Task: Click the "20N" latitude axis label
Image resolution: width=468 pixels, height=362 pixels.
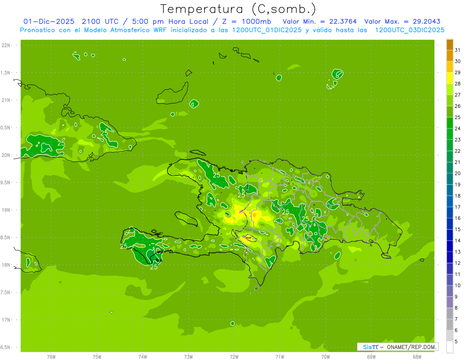Action: pyautogui.click(x=7, y=155)
